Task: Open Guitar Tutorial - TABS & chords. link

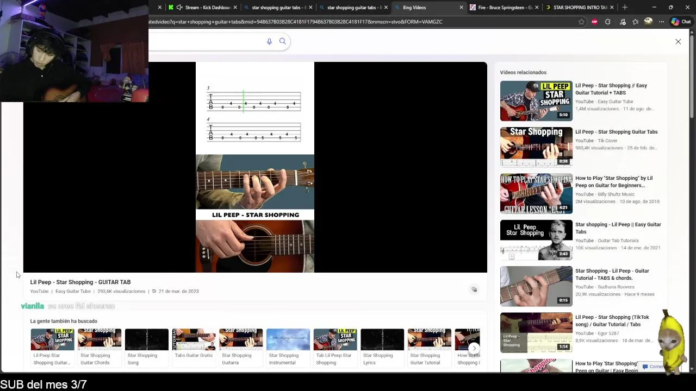Action: click(612, 274)
